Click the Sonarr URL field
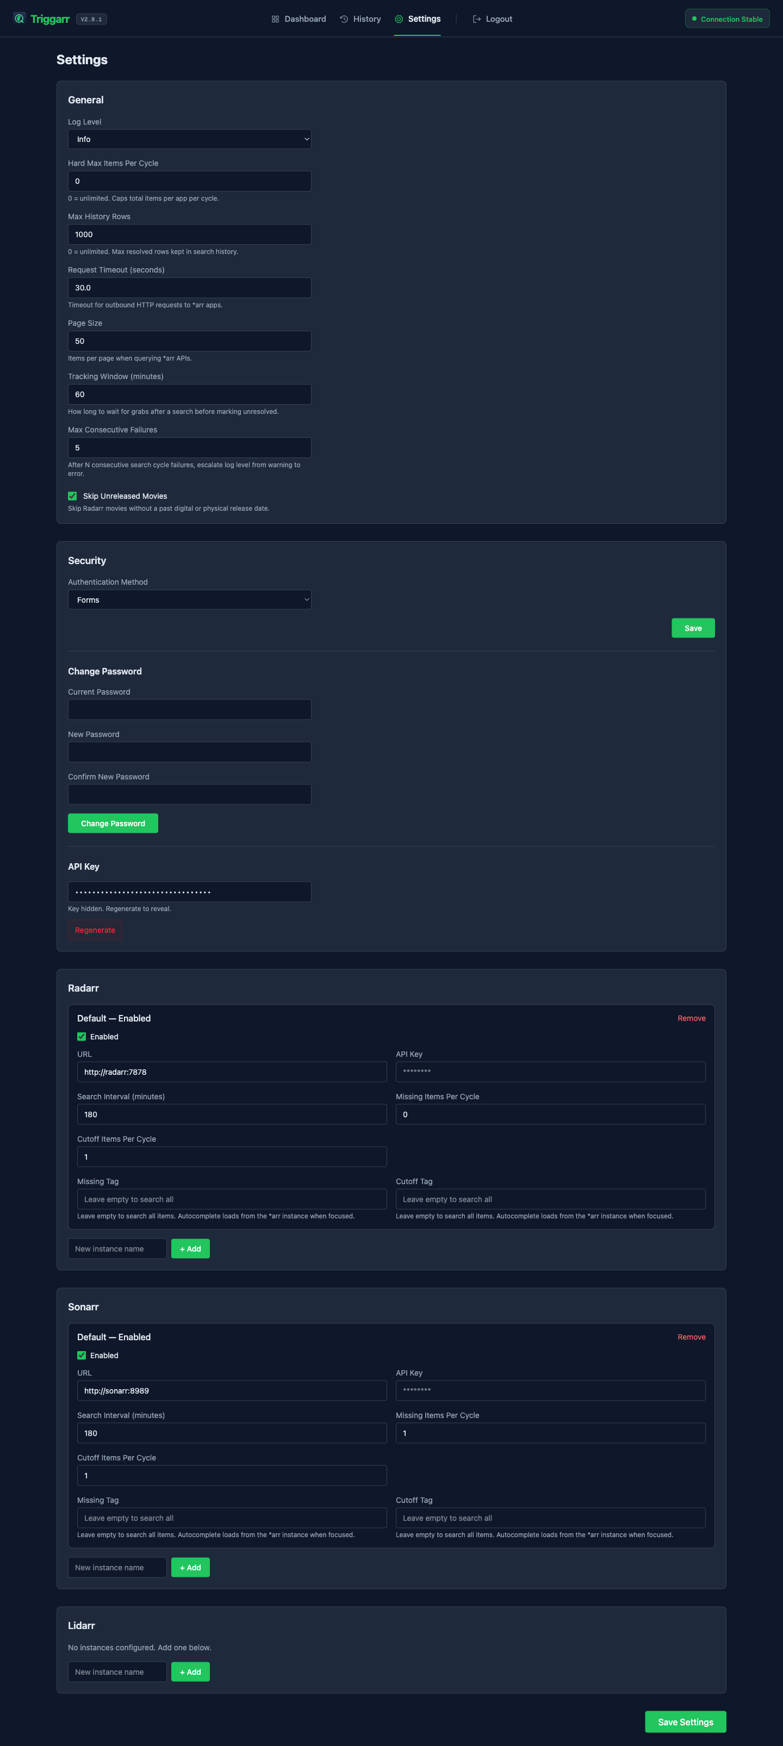 pyautogui.click(x=232, y=1390)
